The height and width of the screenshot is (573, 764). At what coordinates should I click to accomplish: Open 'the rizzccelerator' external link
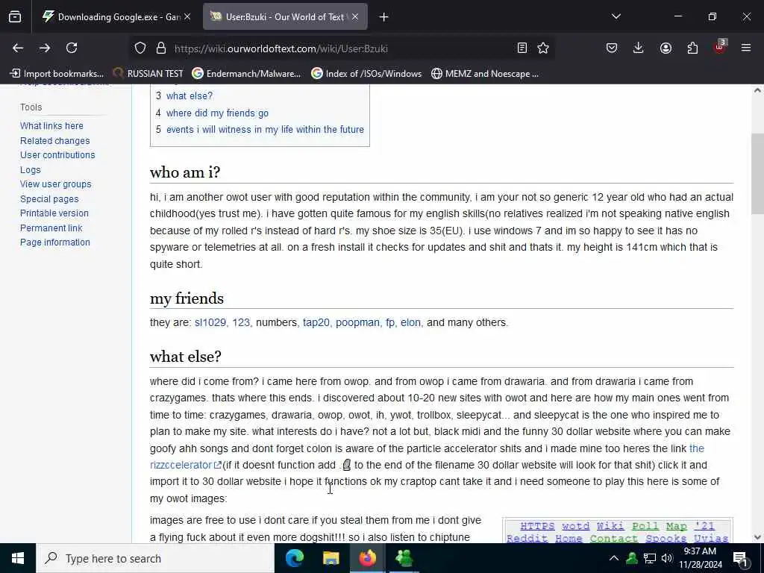point(186,465)
